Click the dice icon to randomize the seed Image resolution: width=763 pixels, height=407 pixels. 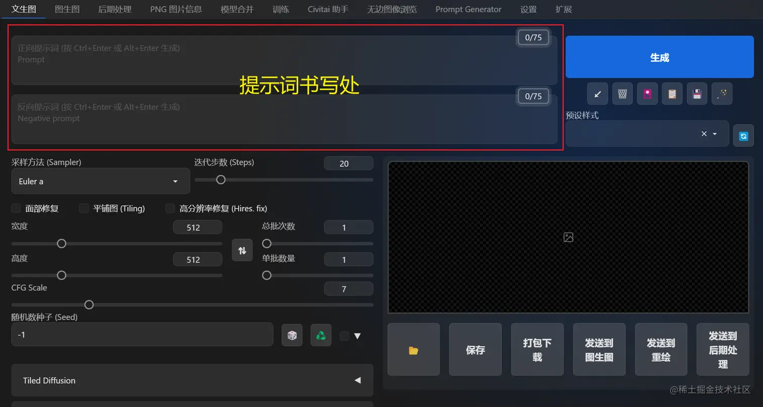coord(292,335)
